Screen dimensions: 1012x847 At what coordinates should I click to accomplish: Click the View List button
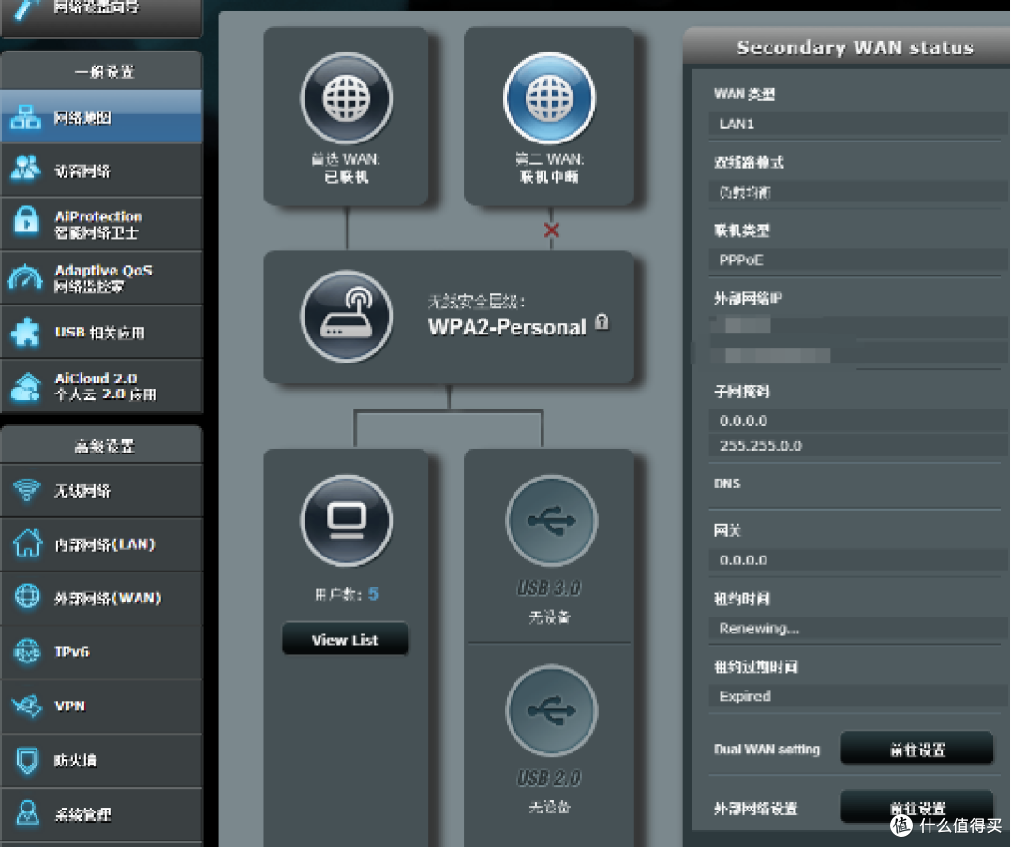coord(345,639)
